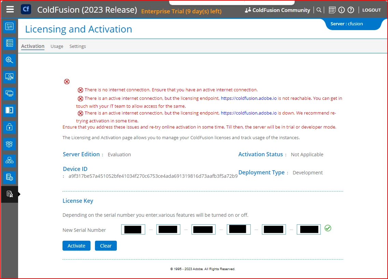Click the Device ID hash value
388x279 pixels.
pyautogui.click(x=153, y=176)
